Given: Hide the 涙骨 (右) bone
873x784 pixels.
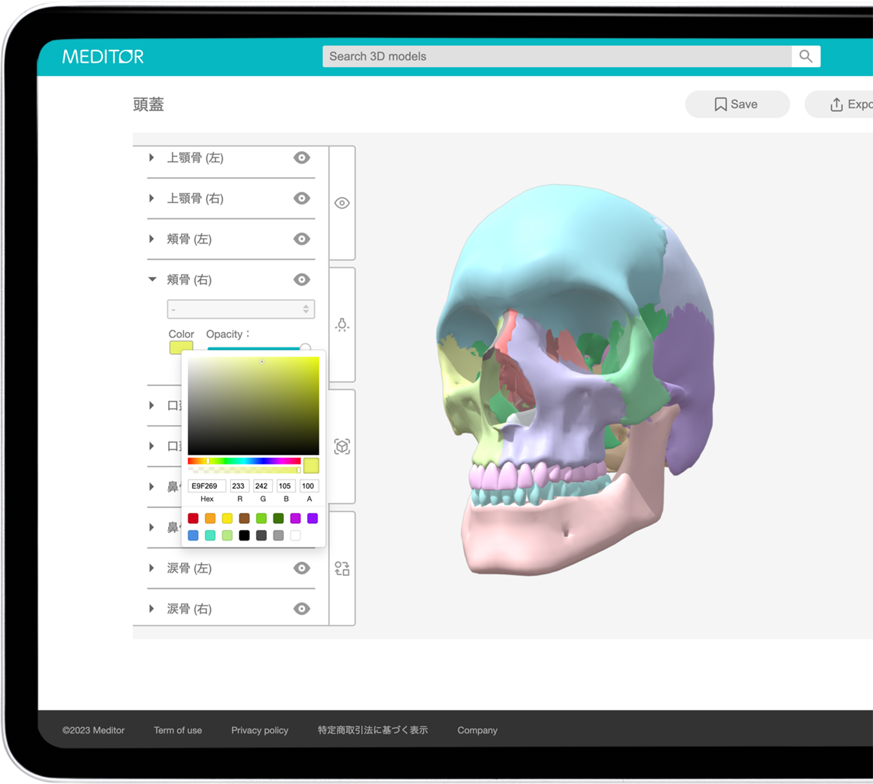Looking at the screenshot, I should [x=302, y=609].
